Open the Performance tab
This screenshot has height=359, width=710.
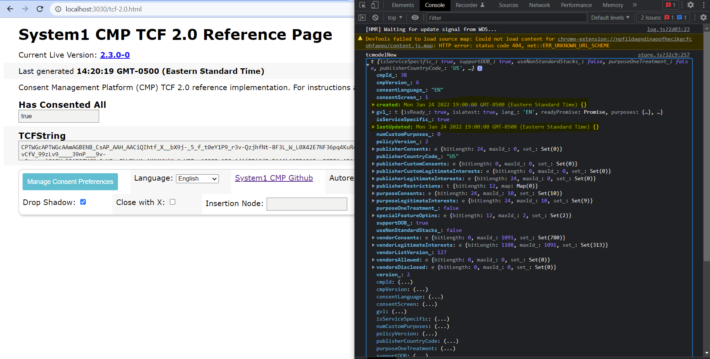pyautogui.click(x=576, y=5)
